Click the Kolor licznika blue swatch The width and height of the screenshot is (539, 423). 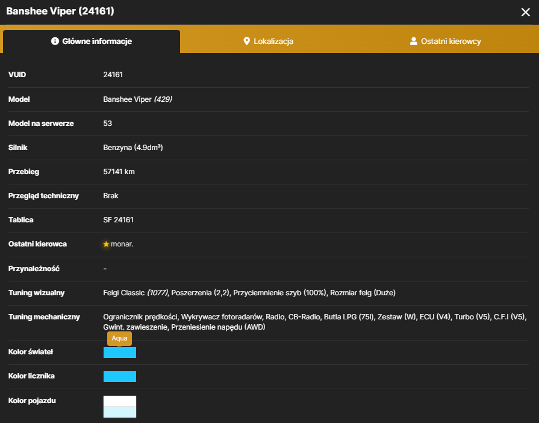[x=120, y=377]
